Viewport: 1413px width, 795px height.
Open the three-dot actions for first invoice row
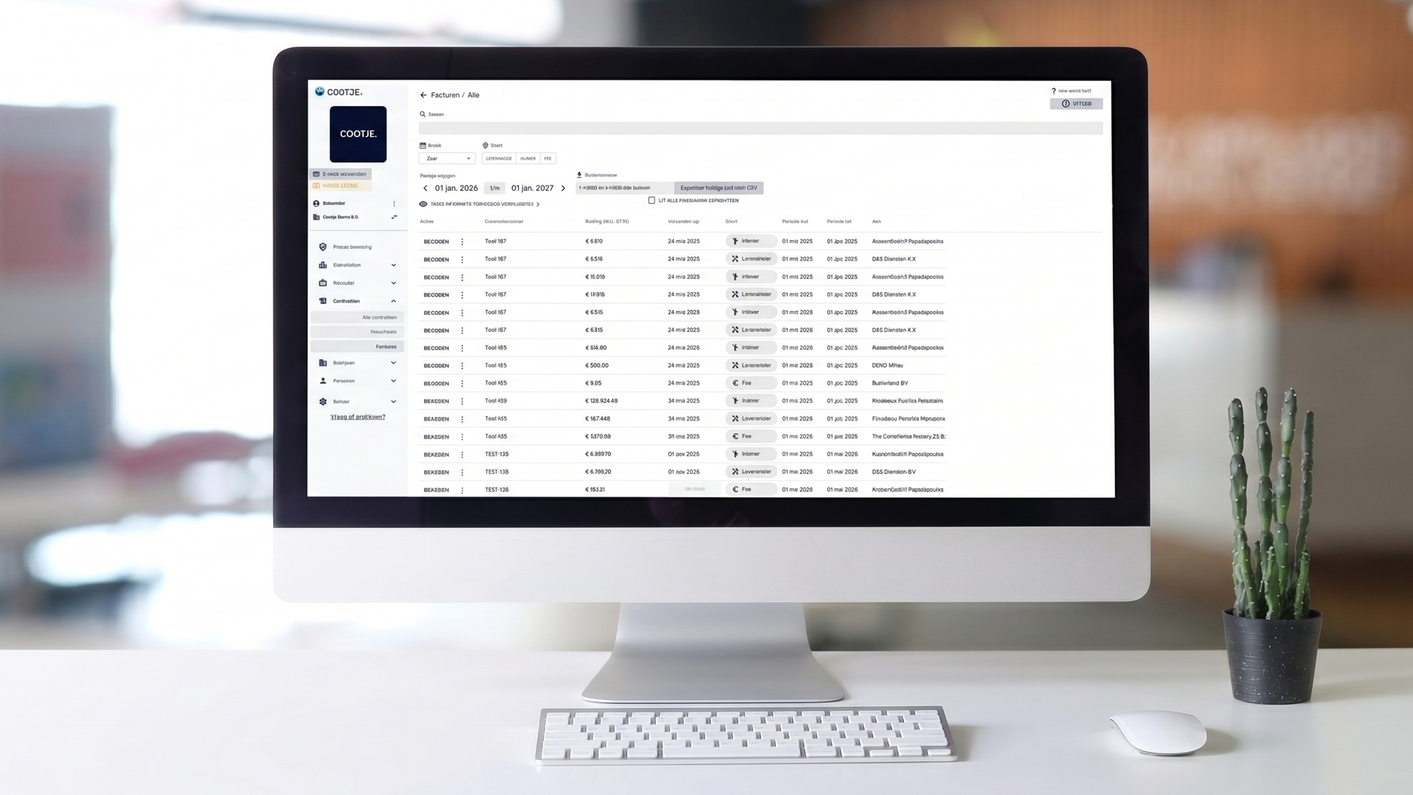click(462, 241)
